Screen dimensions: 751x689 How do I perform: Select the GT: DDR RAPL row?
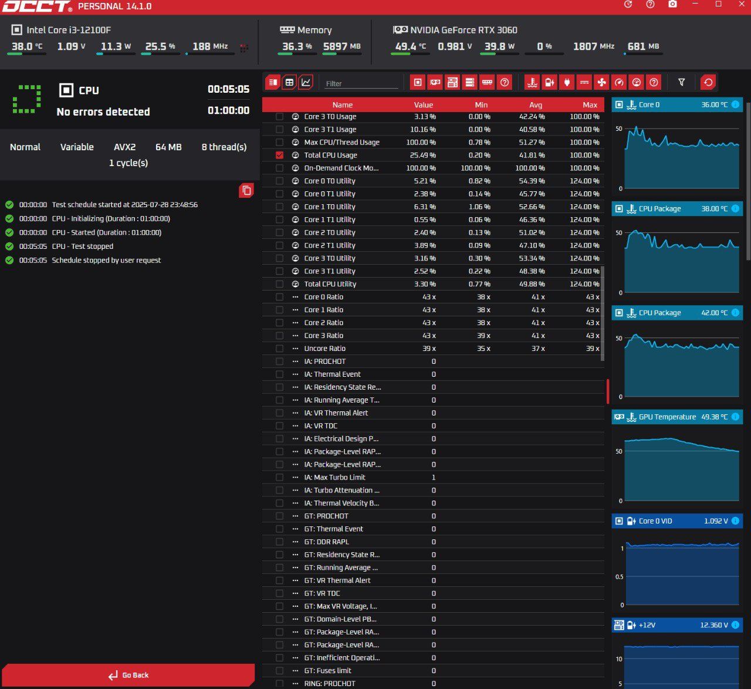click(433, 542)
